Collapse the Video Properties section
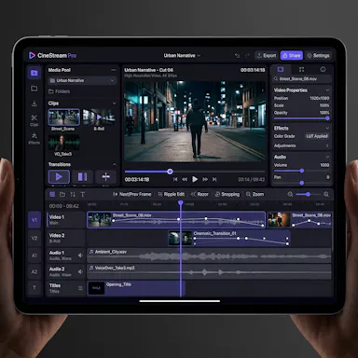The height and width of the screenshot is (358, 358). (x=327, y=90)
